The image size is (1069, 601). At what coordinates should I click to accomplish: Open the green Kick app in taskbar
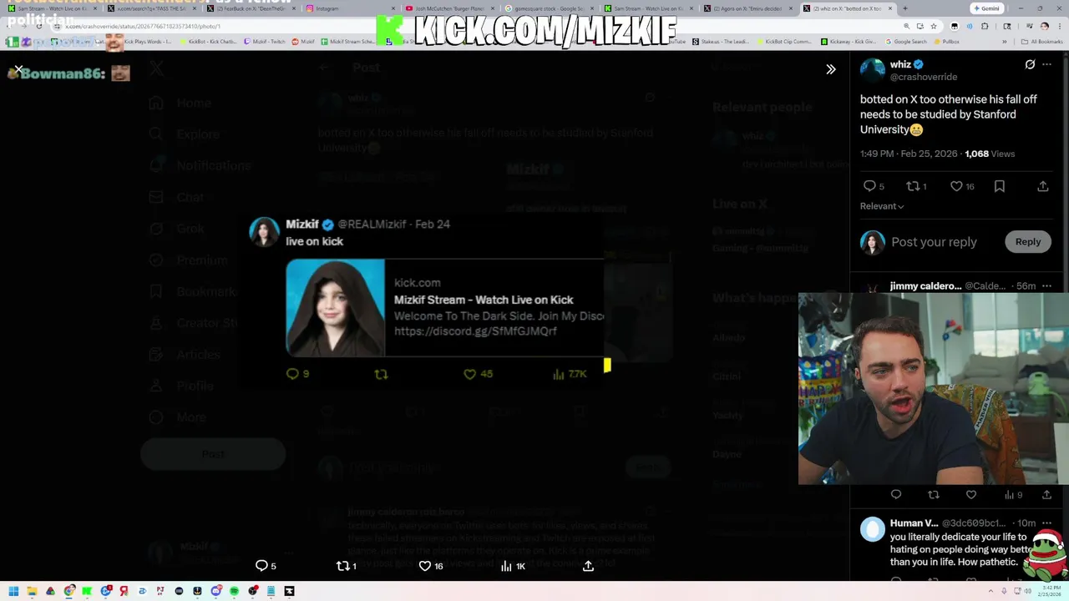87,591
